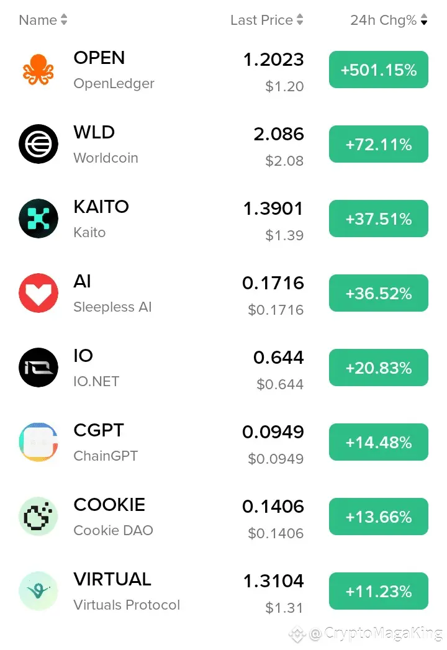Toggle the +501.15% change badge
The image size is (447, 650).
click(379, 70)
